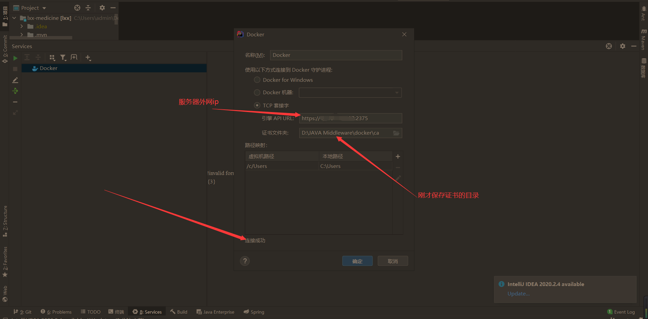This screenshot has width=648, height=319.
Task: Browse for certificates folder icon
Action: point(396,133)
